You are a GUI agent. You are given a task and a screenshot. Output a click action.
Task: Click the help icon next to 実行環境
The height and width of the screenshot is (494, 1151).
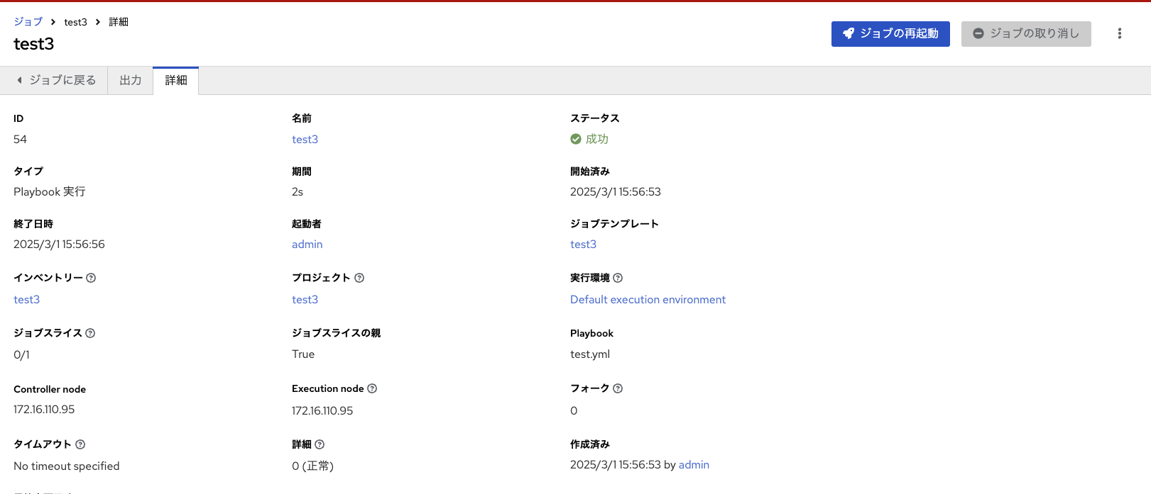click(618, 278)
